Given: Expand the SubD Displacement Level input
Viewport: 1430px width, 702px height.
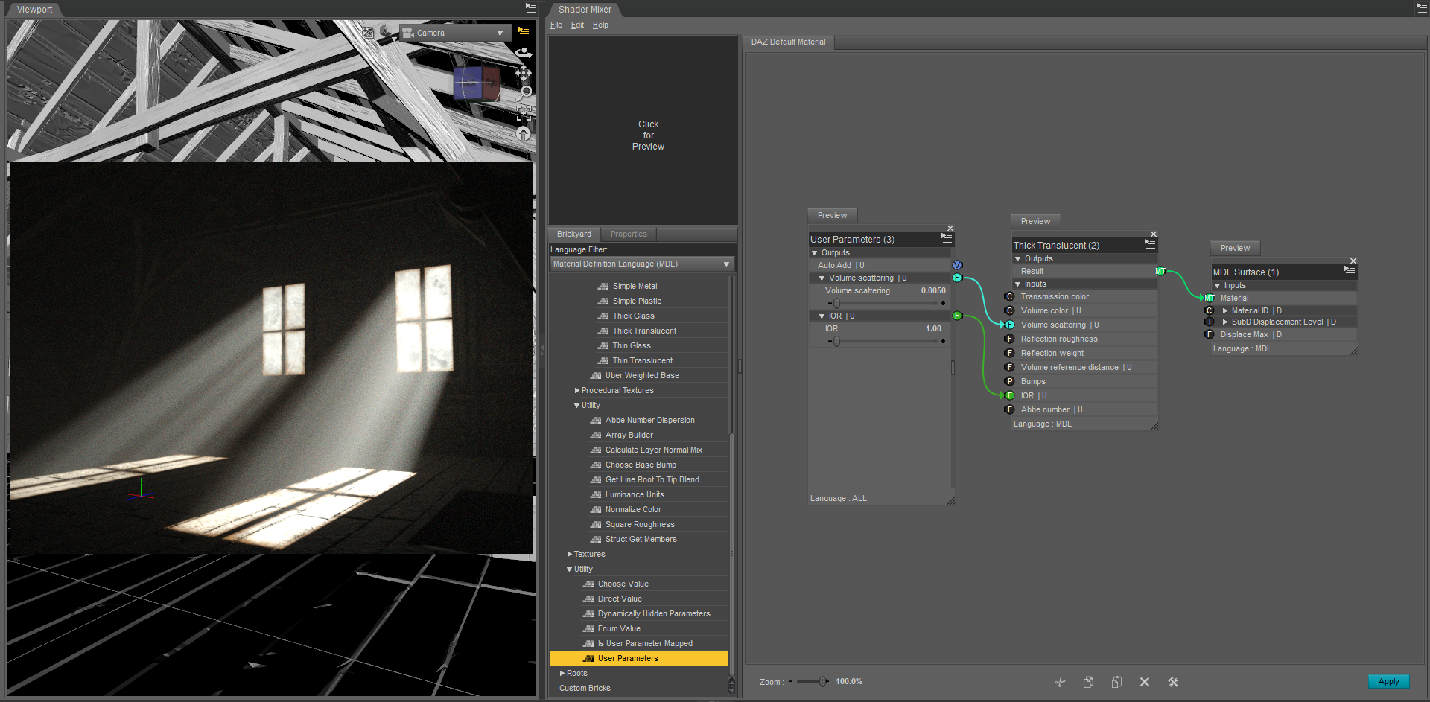Looking at the screenshot, I should [x=1225, y=322].
